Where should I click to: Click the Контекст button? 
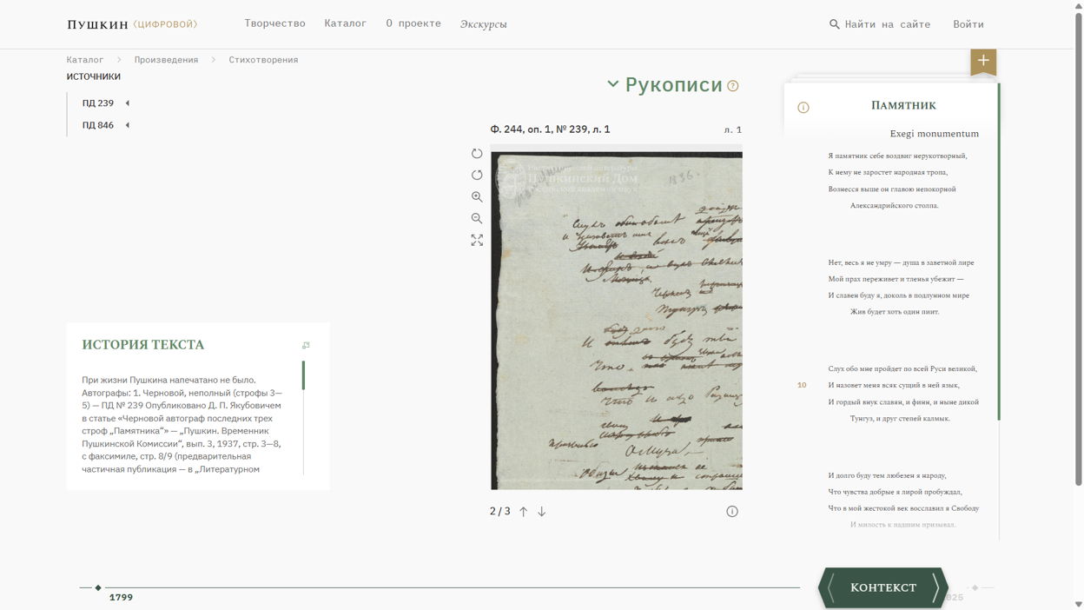tap(883, 588)
